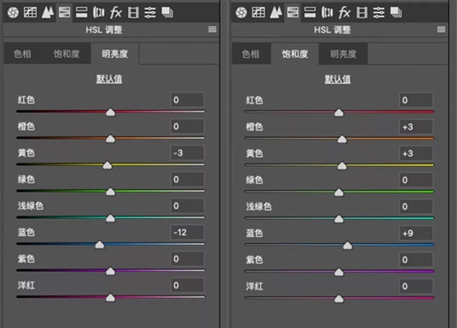Open Split Toning icon in right panel
Screen dimensions: 457x328
[x=310, y=12]
